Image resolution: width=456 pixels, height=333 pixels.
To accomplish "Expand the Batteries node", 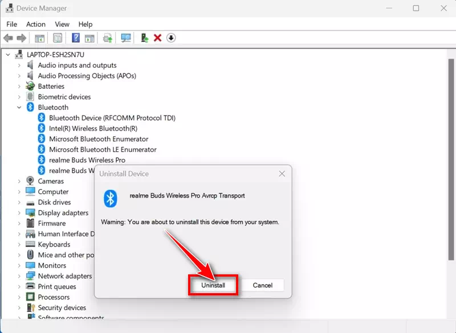I will click(19, 86).
